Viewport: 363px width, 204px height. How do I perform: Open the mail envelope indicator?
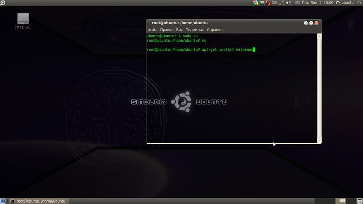click(297, 3)
